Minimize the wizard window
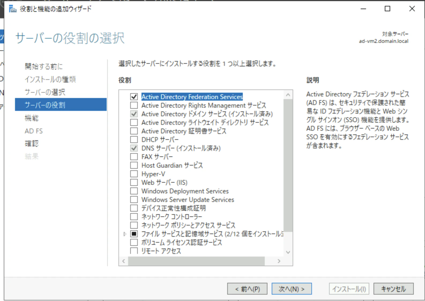The height and width of the screenshot is (301, 425). (363, 9)
